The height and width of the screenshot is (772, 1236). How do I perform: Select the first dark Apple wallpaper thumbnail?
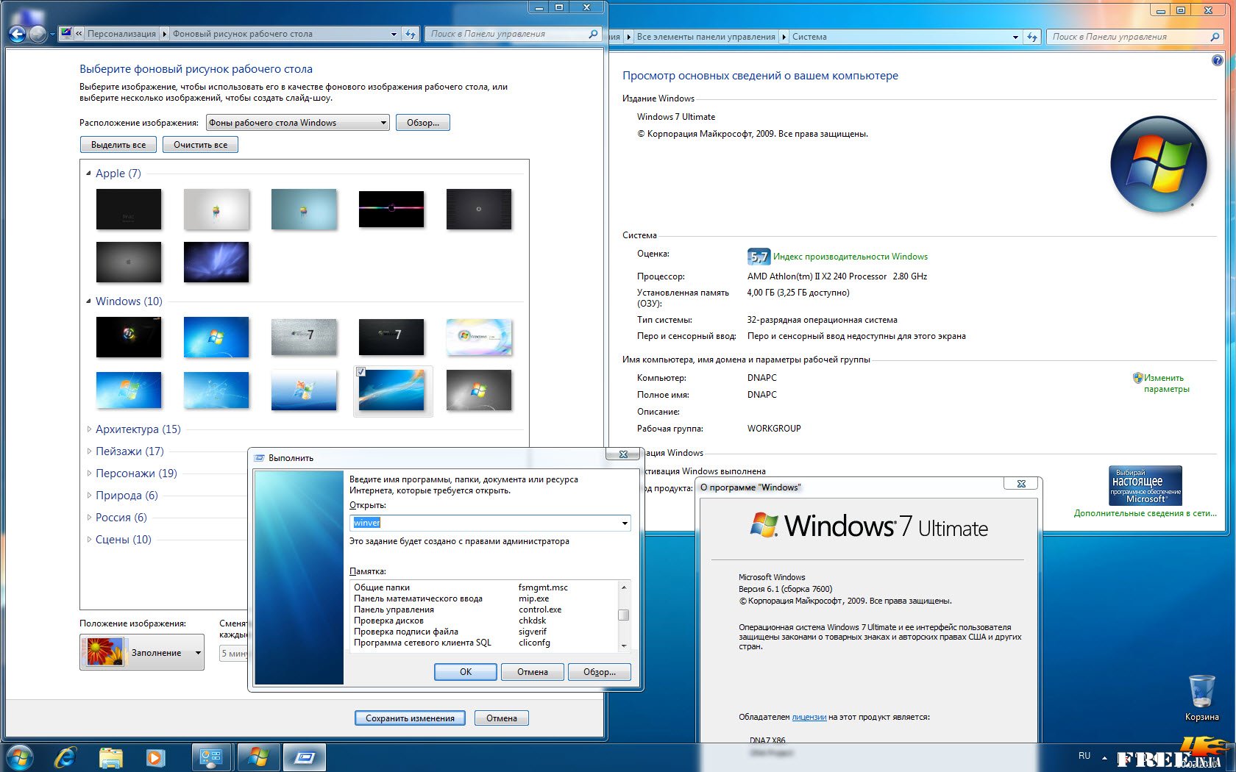[129, 210]
